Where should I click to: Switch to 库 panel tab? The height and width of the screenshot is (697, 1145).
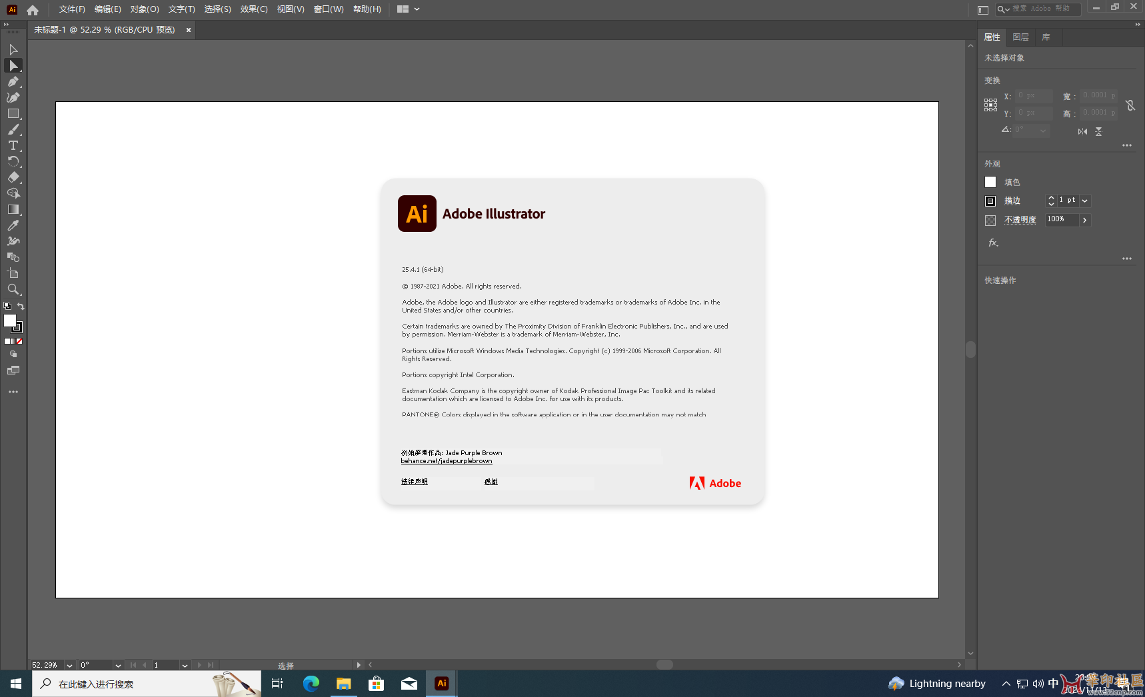click(1046, 37)
